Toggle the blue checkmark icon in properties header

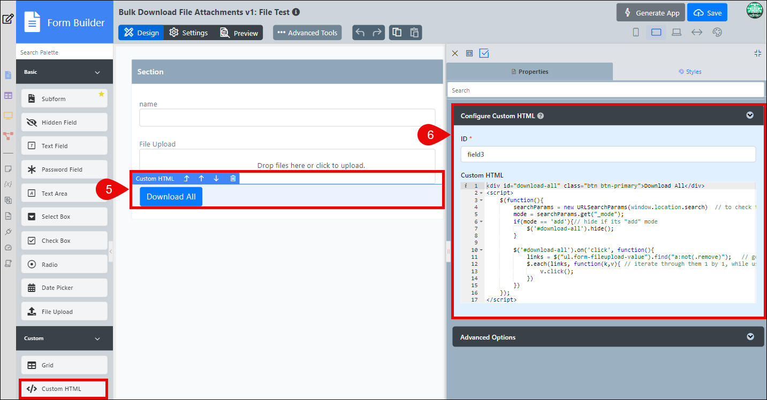click(484, 53)
